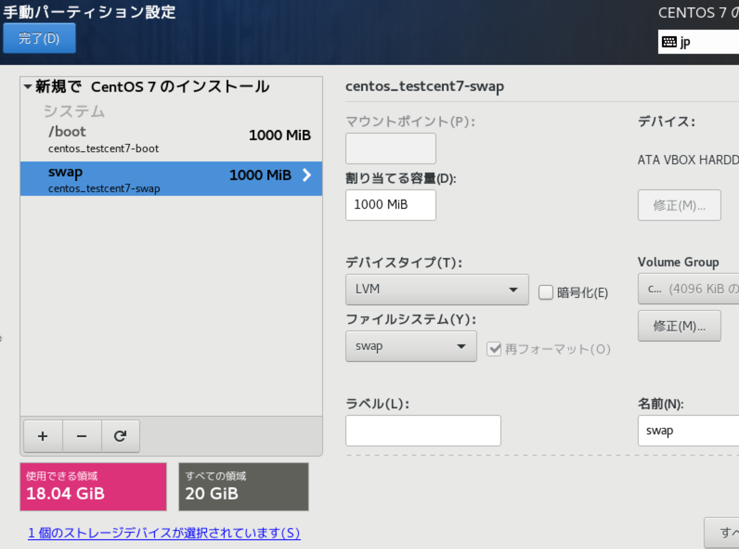Click ATA VBOX HARDD device text
739x549 pixels.
click(688, 160)
